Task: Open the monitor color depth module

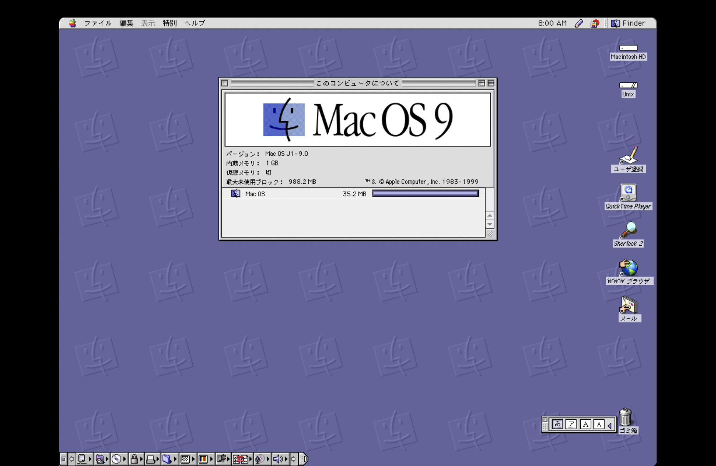Action: (205, 459)
